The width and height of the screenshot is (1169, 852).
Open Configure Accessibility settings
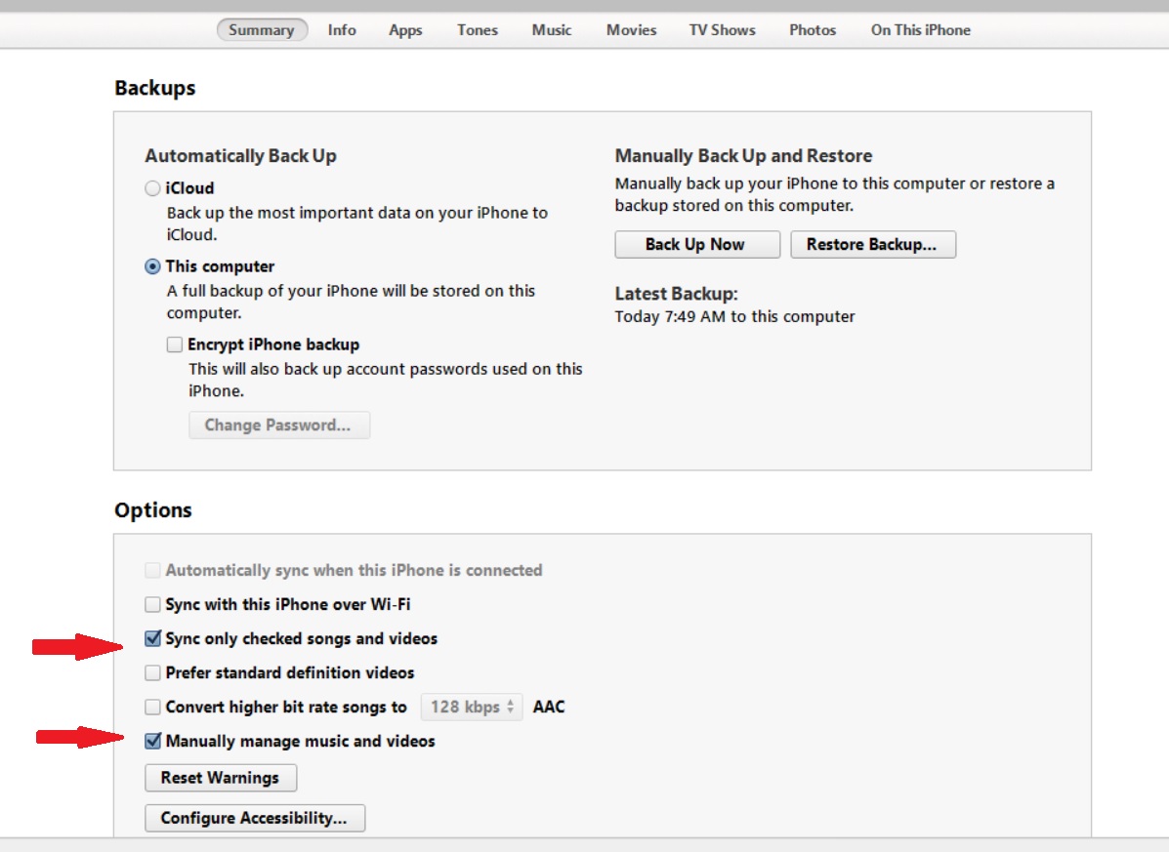255,818
